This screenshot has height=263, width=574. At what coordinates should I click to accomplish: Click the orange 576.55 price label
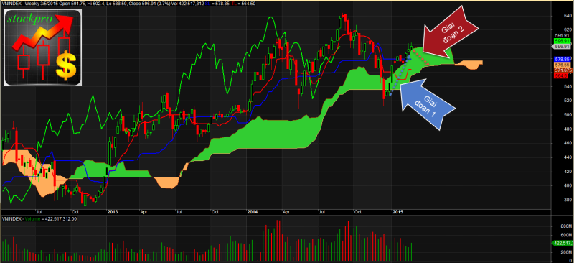(563, 65)
